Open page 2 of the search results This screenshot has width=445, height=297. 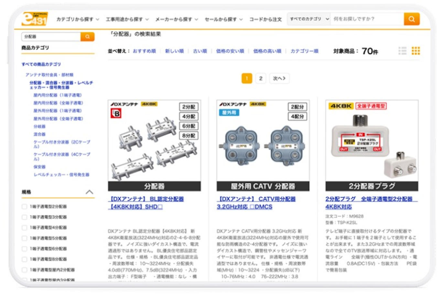(x=261, y=78)
